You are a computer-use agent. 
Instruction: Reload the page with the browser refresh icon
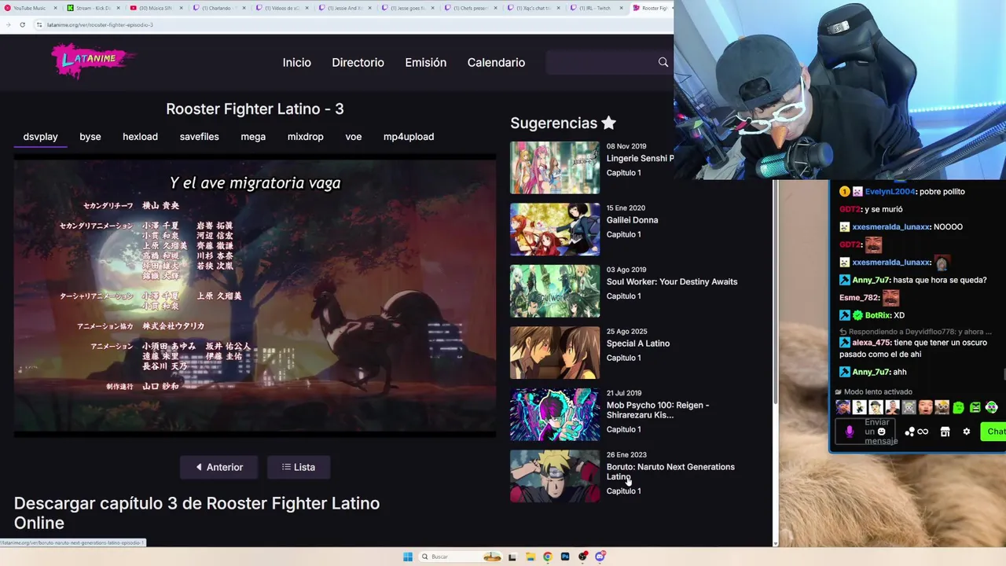coord(22,24)
